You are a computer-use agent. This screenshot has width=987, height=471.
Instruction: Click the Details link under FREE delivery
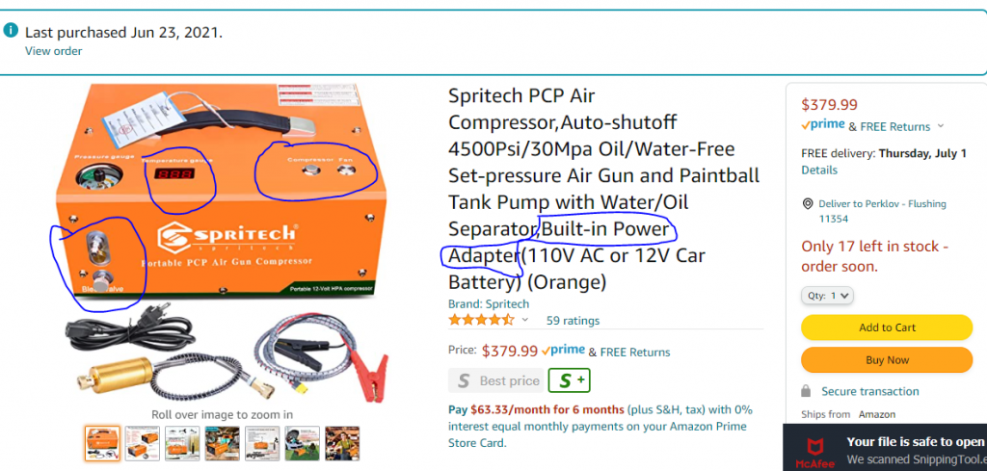819,170
